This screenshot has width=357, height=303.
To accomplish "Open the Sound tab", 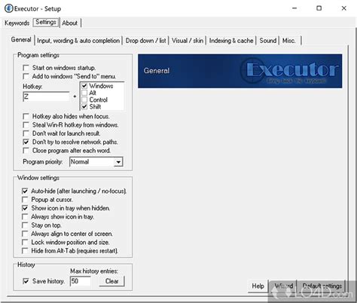I will click(268, 41).
